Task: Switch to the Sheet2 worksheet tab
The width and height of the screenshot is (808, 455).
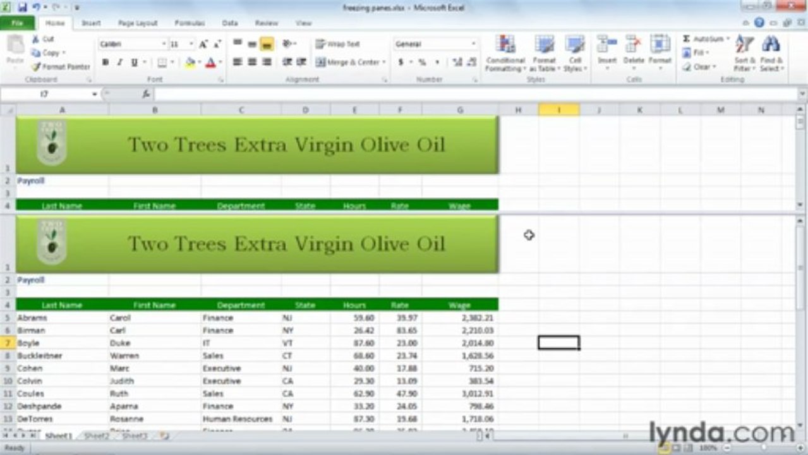Action: (x=97, y=436)
